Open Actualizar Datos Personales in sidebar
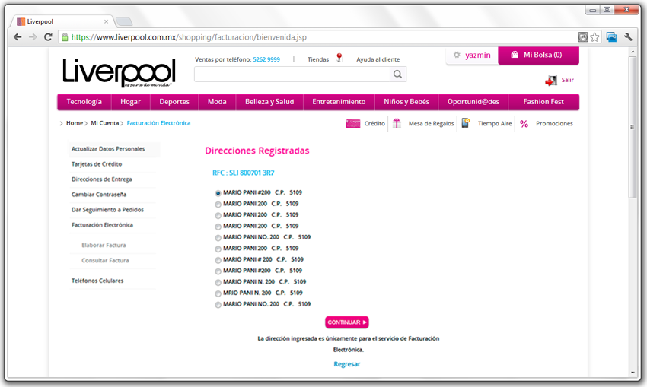647x387 pixels. pyautogui.click(x=108, y=149)
